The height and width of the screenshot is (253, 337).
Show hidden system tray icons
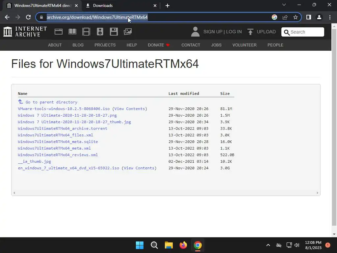pyautogui.click(x=268, y=245)
